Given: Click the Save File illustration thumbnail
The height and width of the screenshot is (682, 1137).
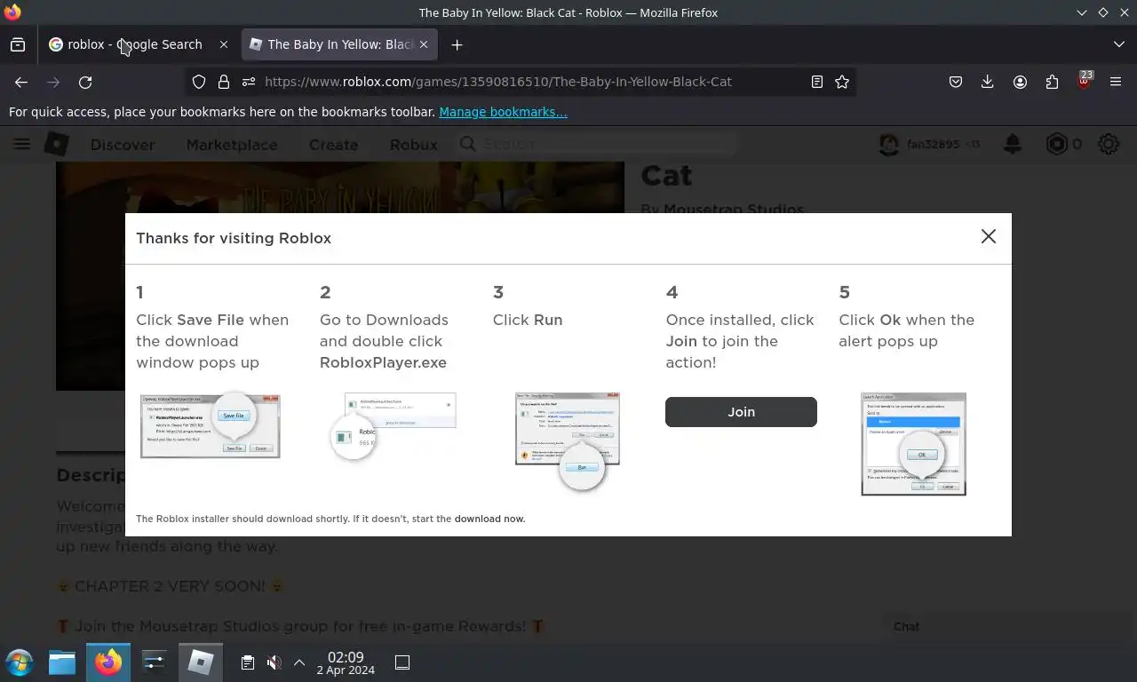Looking at the screenshot, I should [211, 426].
